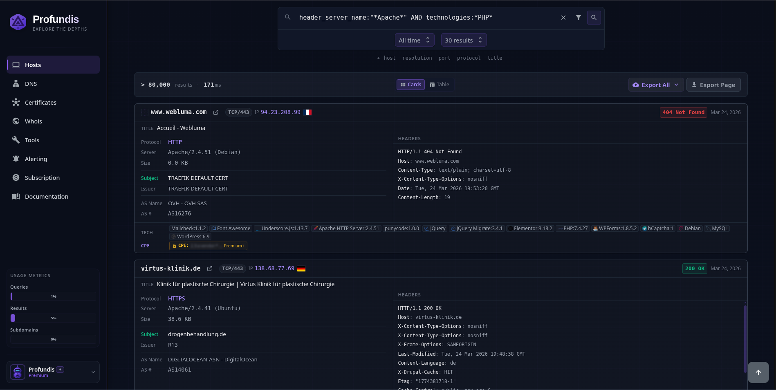Viewport: 776px width, 390px height.
Task: Clear the search query with the X icon
Action: (563, 18)
